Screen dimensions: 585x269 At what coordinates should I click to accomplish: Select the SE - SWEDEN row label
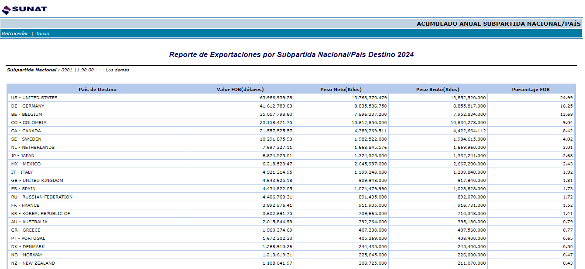coord(27,139)
